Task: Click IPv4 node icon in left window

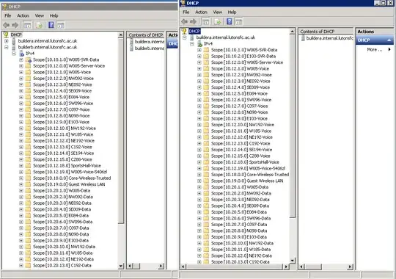Action: point(22,54)
